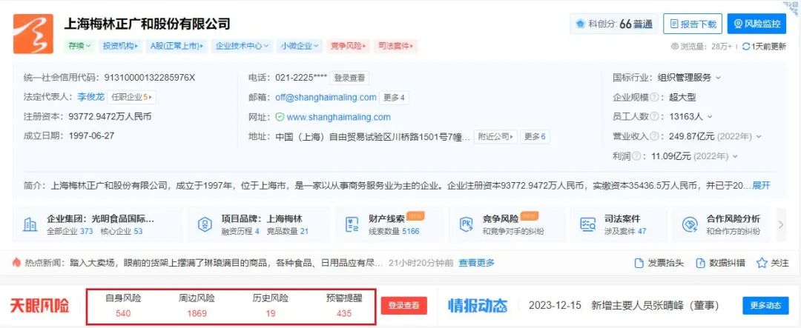This screenshot has height=328, width=801.
Task: Expand 国标行业 组织管理服务 chevron
Action: (718, 78)
